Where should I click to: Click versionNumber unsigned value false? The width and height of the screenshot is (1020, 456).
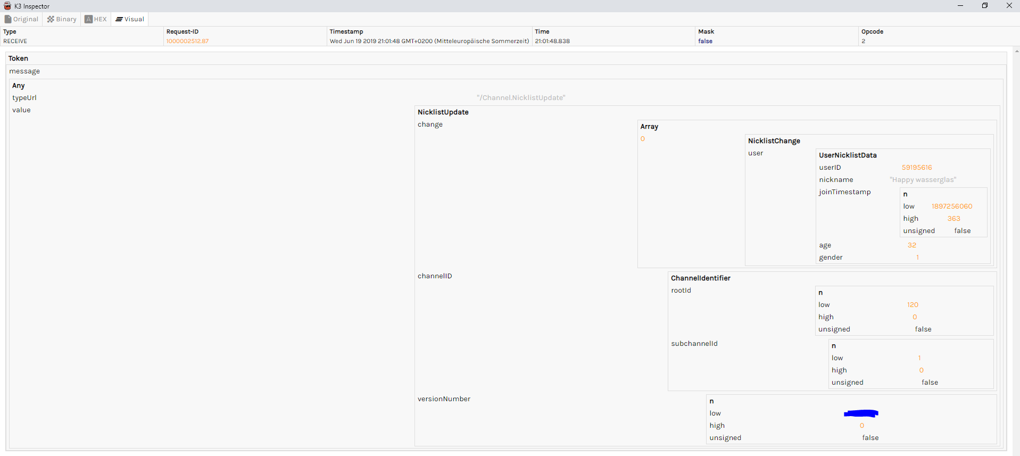(x=870, y=438)
